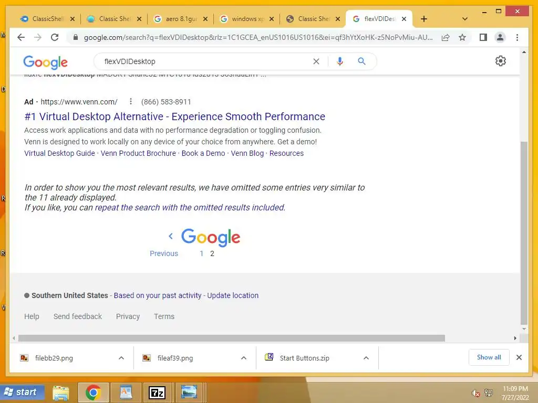Screen dimensions: 538x403
Task: Reload the current Google search page
Action: 55,37
